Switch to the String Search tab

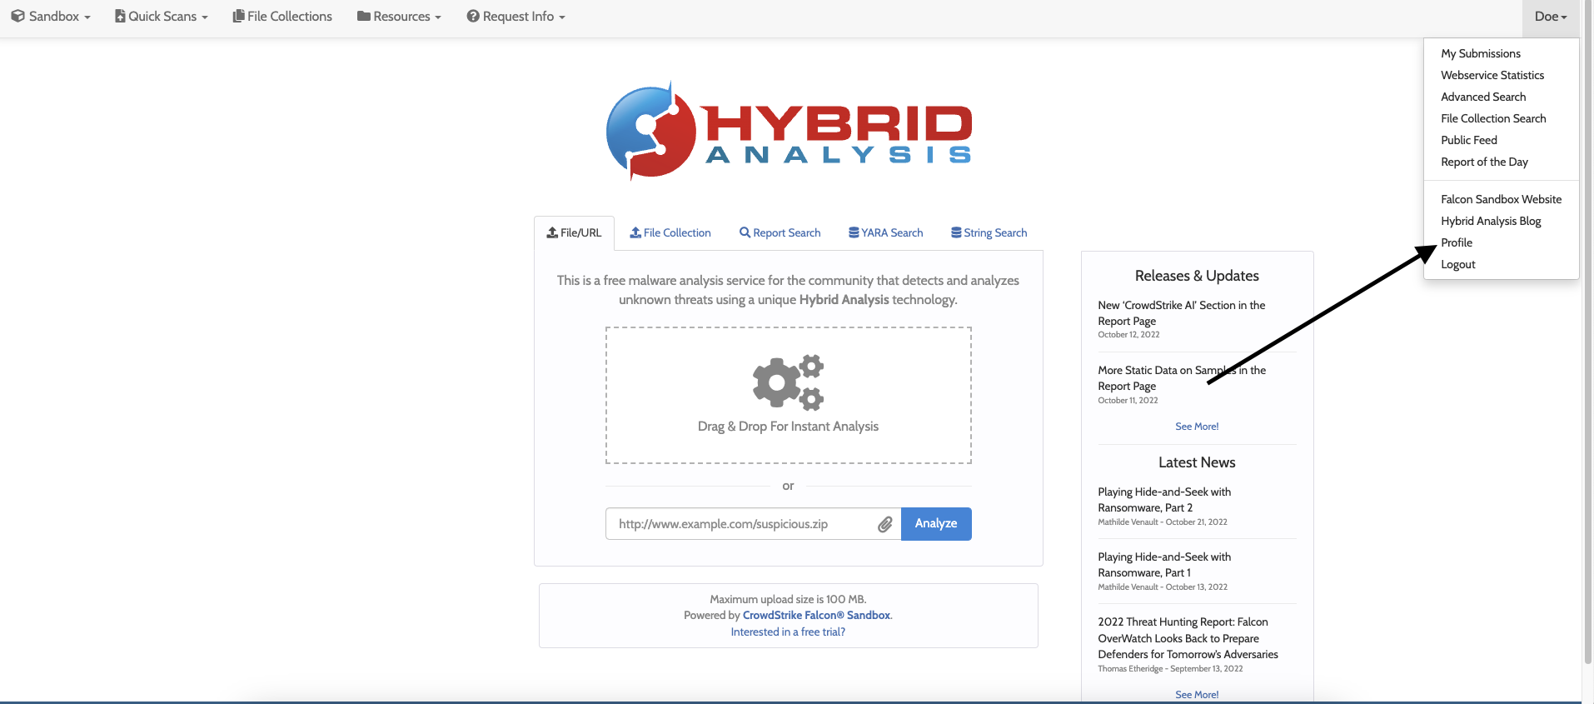[989, 233]
